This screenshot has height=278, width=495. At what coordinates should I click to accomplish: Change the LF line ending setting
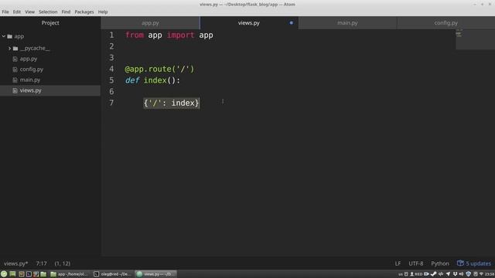pyautogui.click(x=398, y=263)
